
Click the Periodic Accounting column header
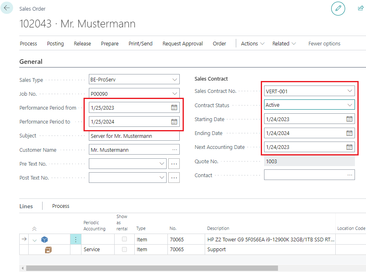point(95,225)
